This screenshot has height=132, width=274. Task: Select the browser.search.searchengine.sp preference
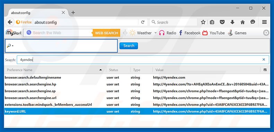pyautogui.click(x=137, y=91)
